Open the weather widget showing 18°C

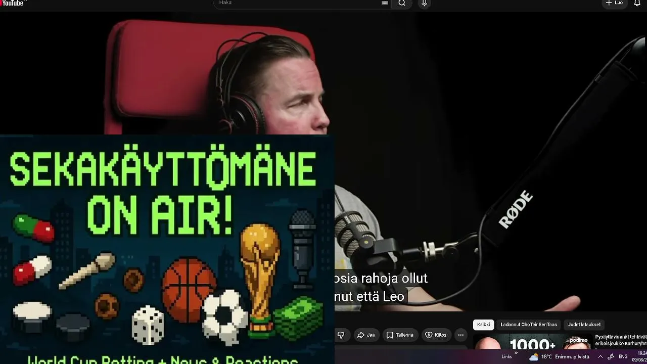tap(559, 356)
